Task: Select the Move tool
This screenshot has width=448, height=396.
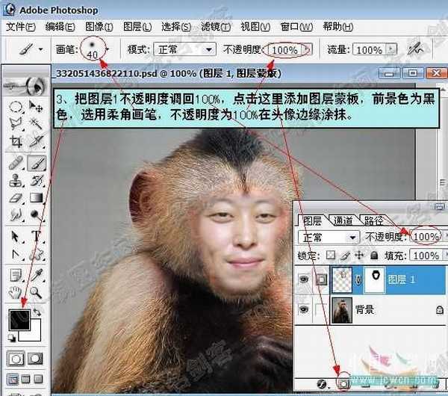Action: [37, 107]
